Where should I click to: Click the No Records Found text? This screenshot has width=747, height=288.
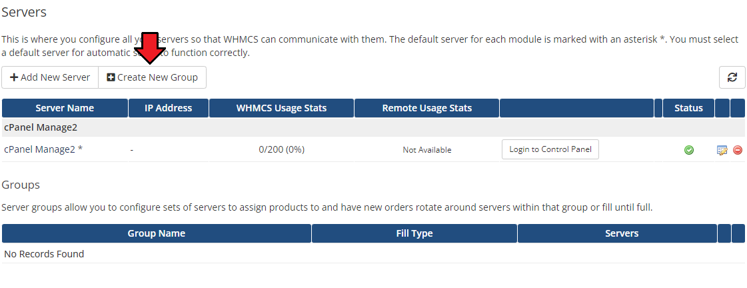(44, 254)
